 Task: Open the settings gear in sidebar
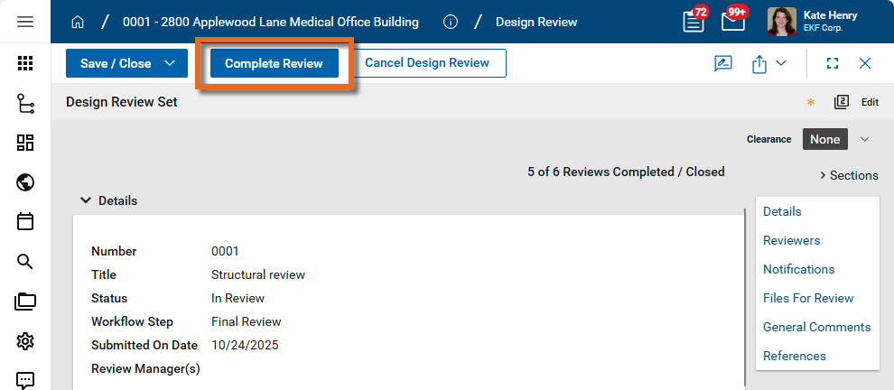click(x=25, y=341)
